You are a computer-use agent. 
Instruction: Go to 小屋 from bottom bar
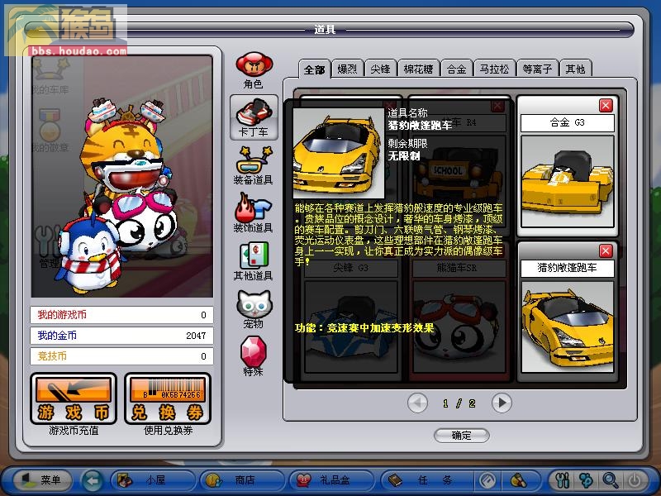tap(153, 480)
